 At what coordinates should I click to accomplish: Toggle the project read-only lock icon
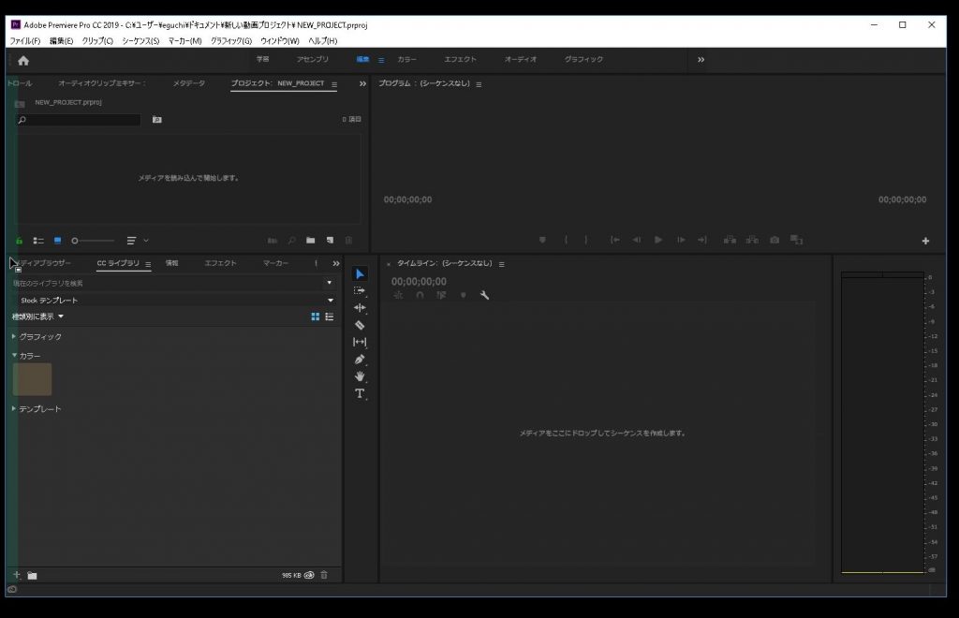point(19,241)
